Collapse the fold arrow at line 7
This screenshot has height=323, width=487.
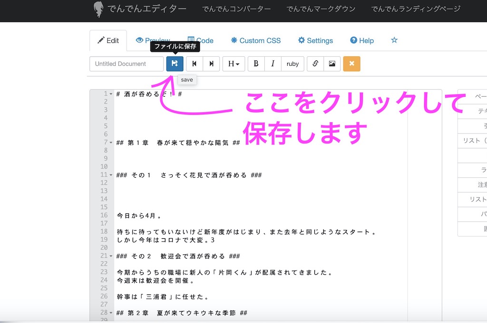pyautogui.click(x=111, y=142)
